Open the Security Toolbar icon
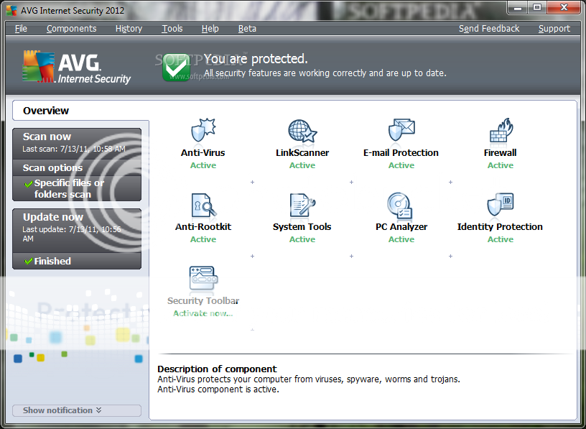The height and width of the screenshot is (429, 586). 203,278
